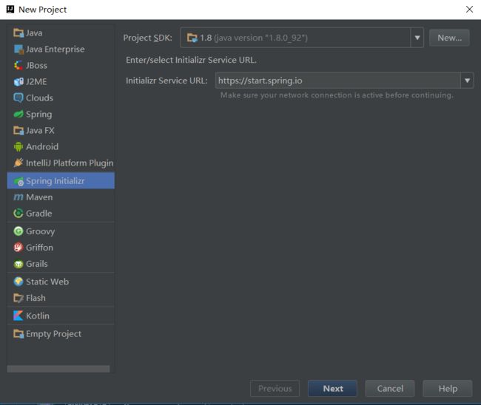This screenshot has width=481, height=405.
Task: Select Spring Initializr label in sidebar
Action: [x=55, y=181]
